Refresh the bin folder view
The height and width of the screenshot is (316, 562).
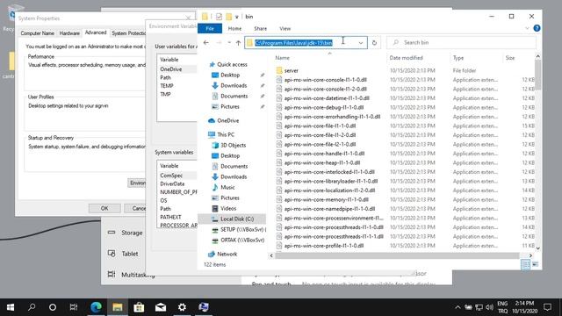pos(375,43)
